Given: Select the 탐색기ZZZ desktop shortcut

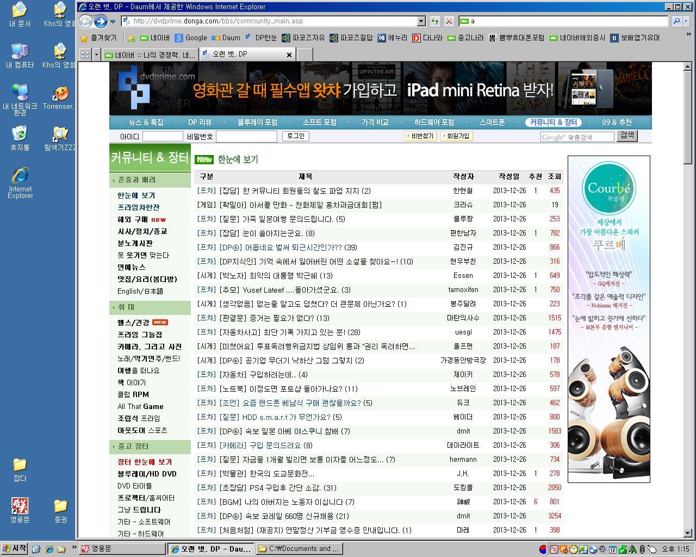Looking at the screenshot, I should 60,138.
